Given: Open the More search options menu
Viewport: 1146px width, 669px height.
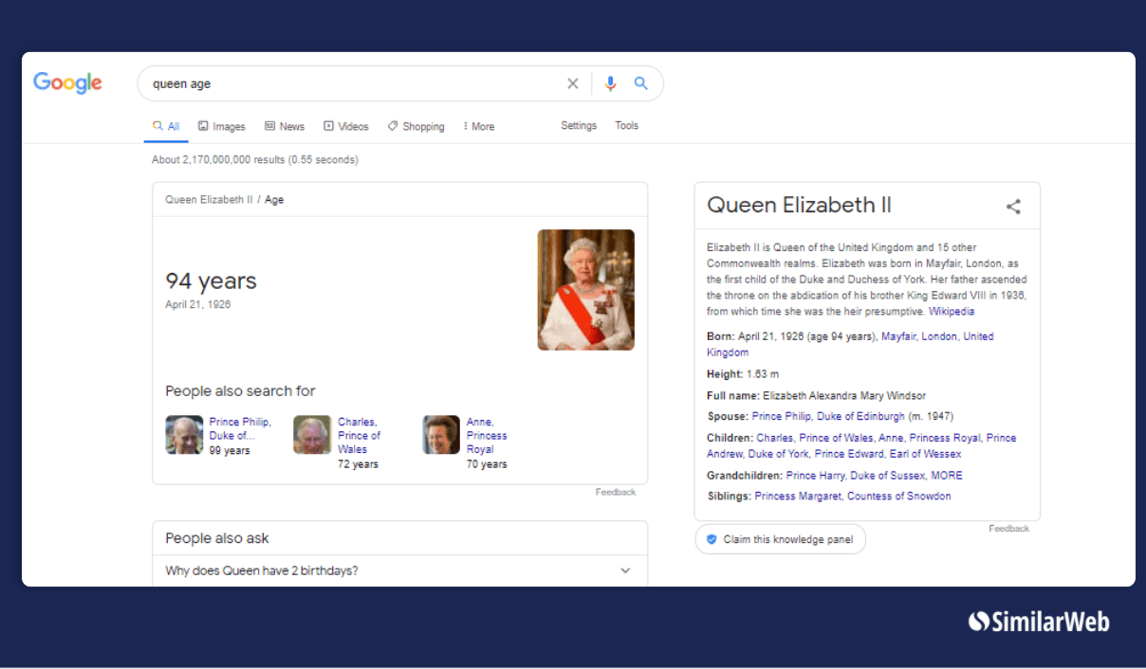Looking at the screenshot, I should tap(478, 126).
